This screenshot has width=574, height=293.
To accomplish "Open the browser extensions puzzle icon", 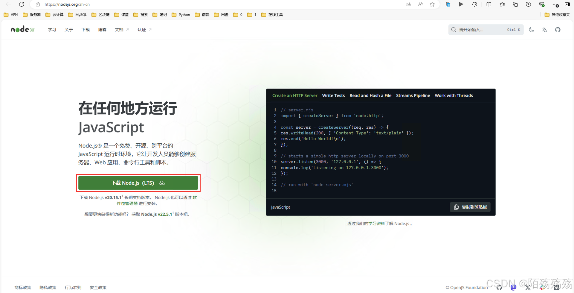I will click(x=474, y=4).
